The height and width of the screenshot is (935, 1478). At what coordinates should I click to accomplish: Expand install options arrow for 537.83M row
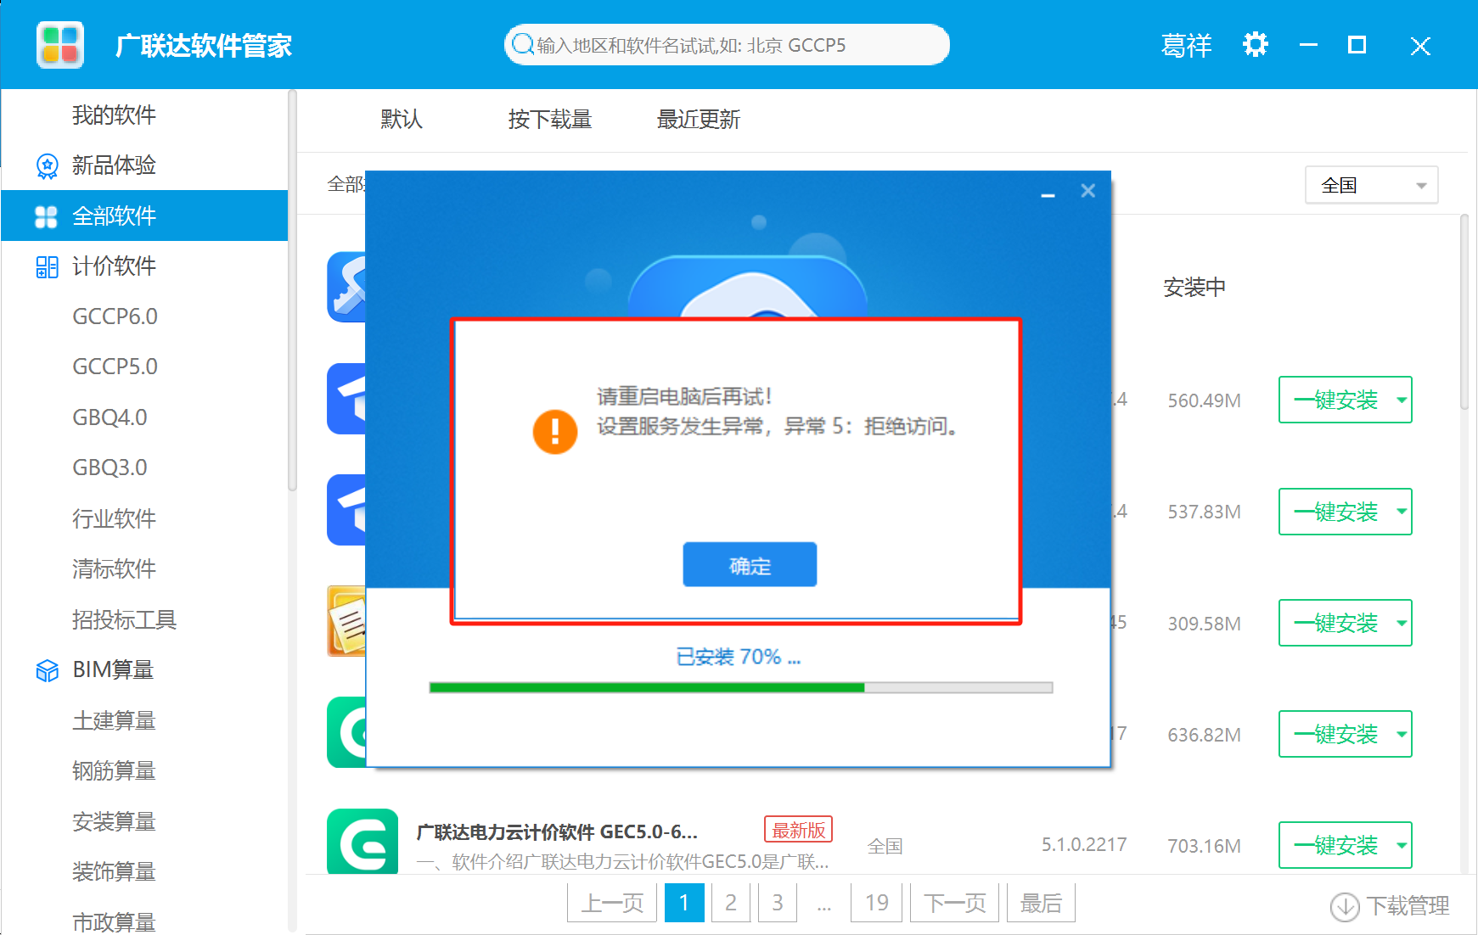coord(1402,512)
